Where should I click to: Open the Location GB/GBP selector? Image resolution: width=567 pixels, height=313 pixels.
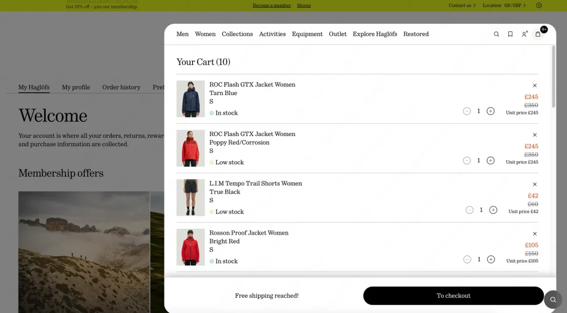click(x=504, y=5)
